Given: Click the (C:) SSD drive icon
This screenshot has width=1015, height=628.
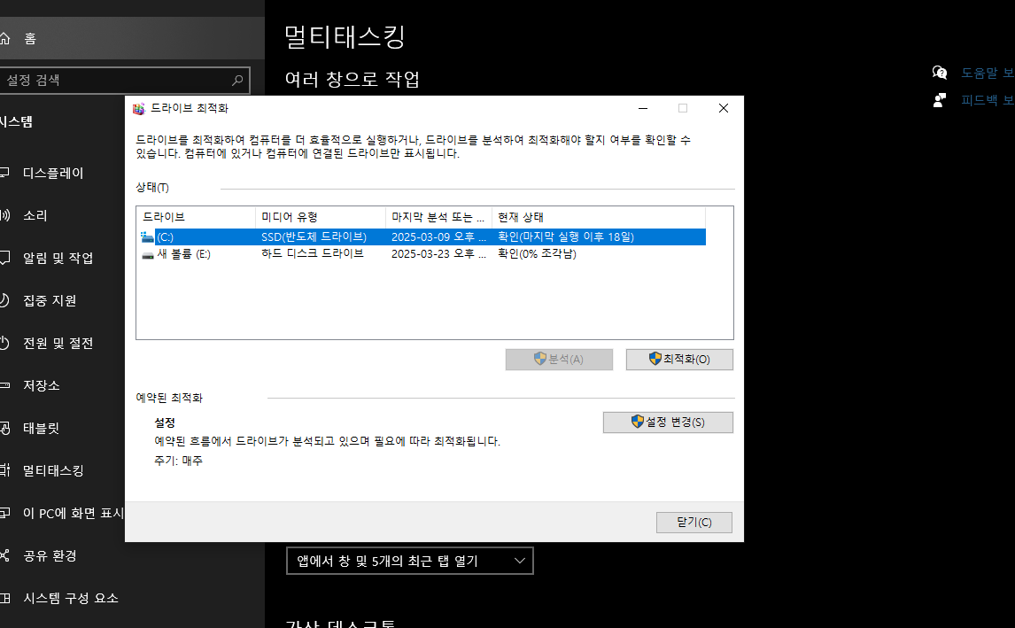Looking at the screenshot, I should (147, 236).
